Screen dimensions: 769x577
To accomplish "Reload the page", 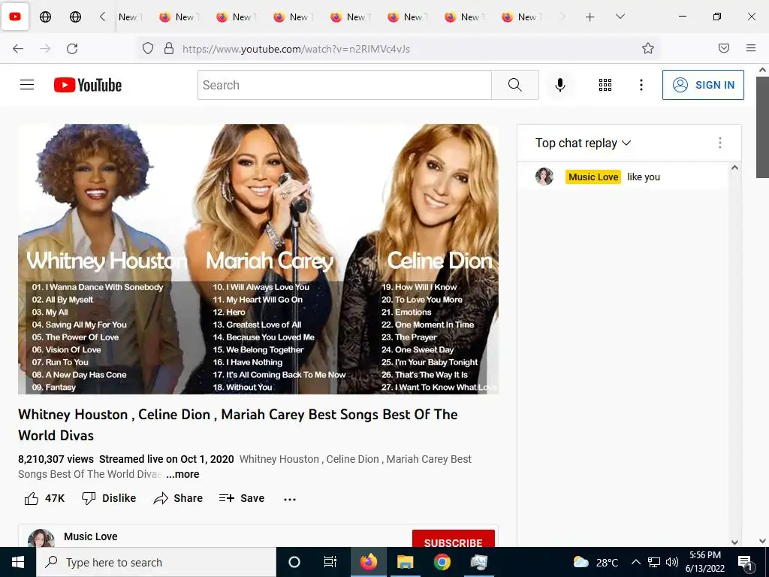I will pyautogui.click(x=72, y=48).
